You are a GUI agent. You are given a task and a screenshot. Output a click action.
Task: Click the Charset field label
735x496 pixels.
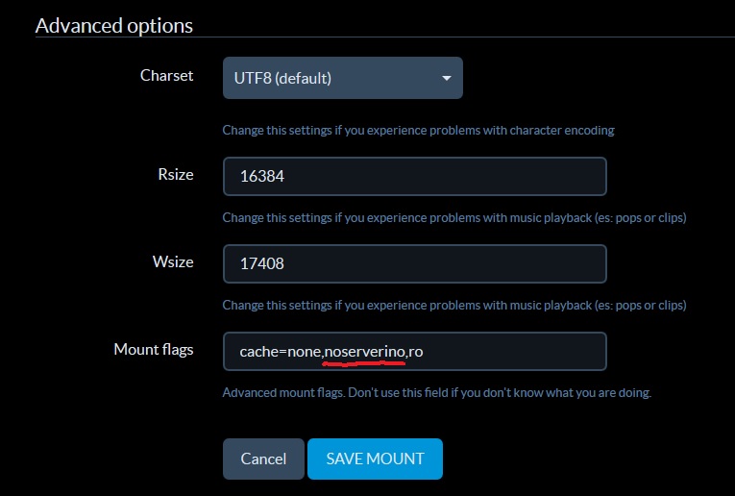166,76
